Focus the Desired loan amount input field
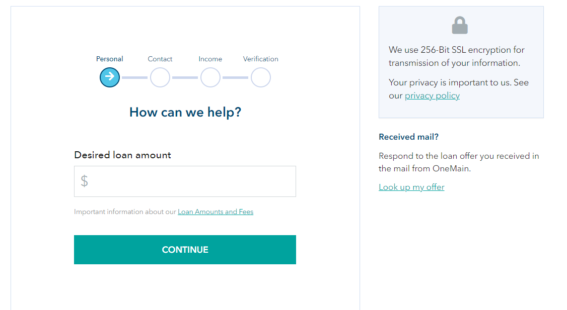Image resolution: width=567 pixels, height=310 pixels. [x=185, y=181]
